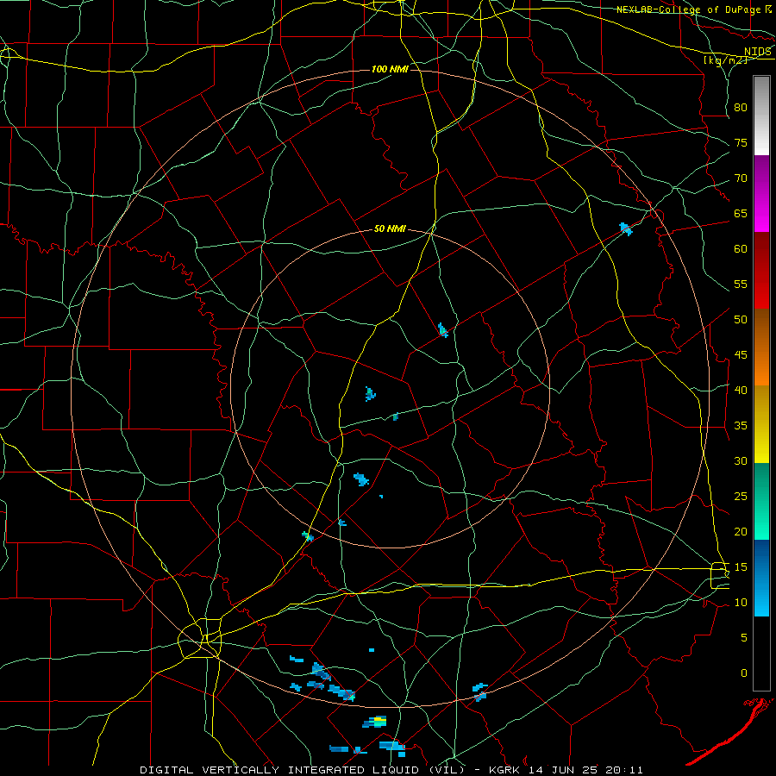Click the white-gray top segment of the color scale
Viewport: 776px width, 776px height.
click(761, 116)
